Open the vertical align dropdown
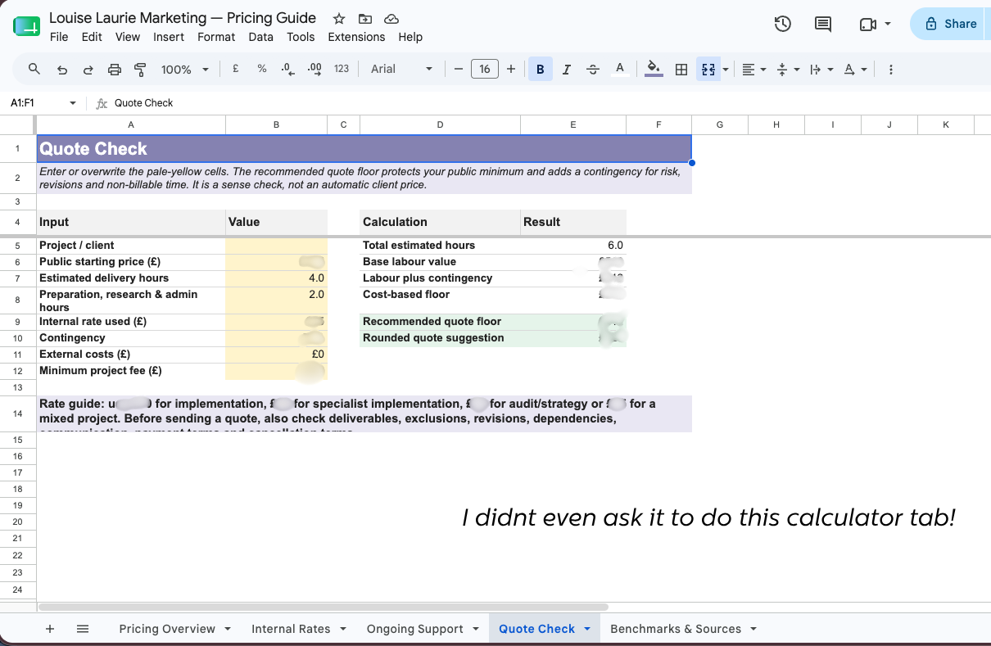The width and height of the screenshot is (991, 646). coord(787,70)
